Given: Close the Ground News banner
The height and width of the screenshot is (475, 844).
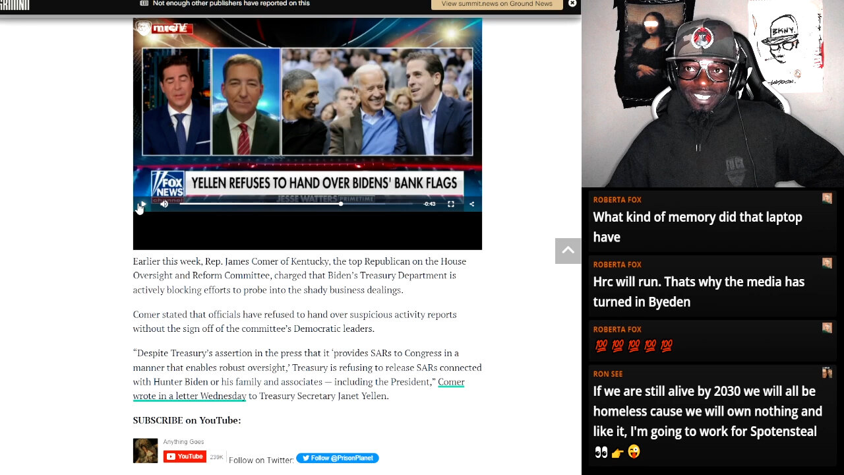Looking at the screenshot, I should pyautogui.click(x=572, y=3).
